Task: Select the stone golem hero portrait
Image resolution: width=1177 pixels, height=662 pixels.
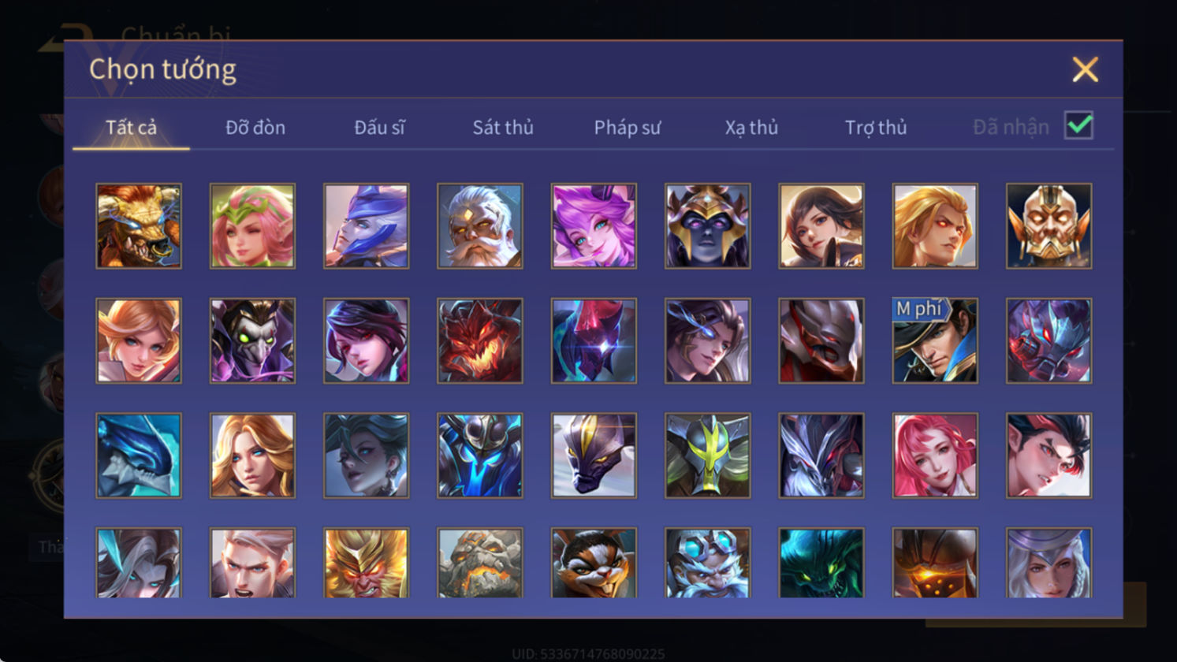Action: pos(480,563)
